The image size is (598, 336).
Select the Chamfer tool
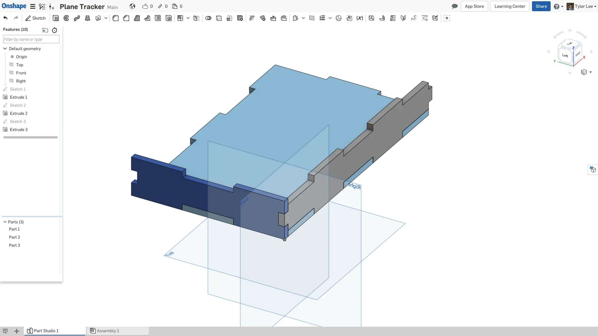point(126,18)
